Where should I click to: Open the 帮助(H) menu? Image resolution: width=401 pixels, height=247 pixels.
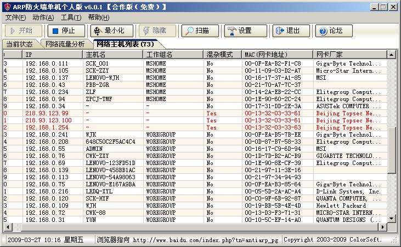(x=98, y=17)
